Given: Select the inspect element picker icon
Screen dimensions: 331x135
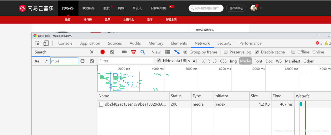Looking at the screenshot, I should point(37,43).
